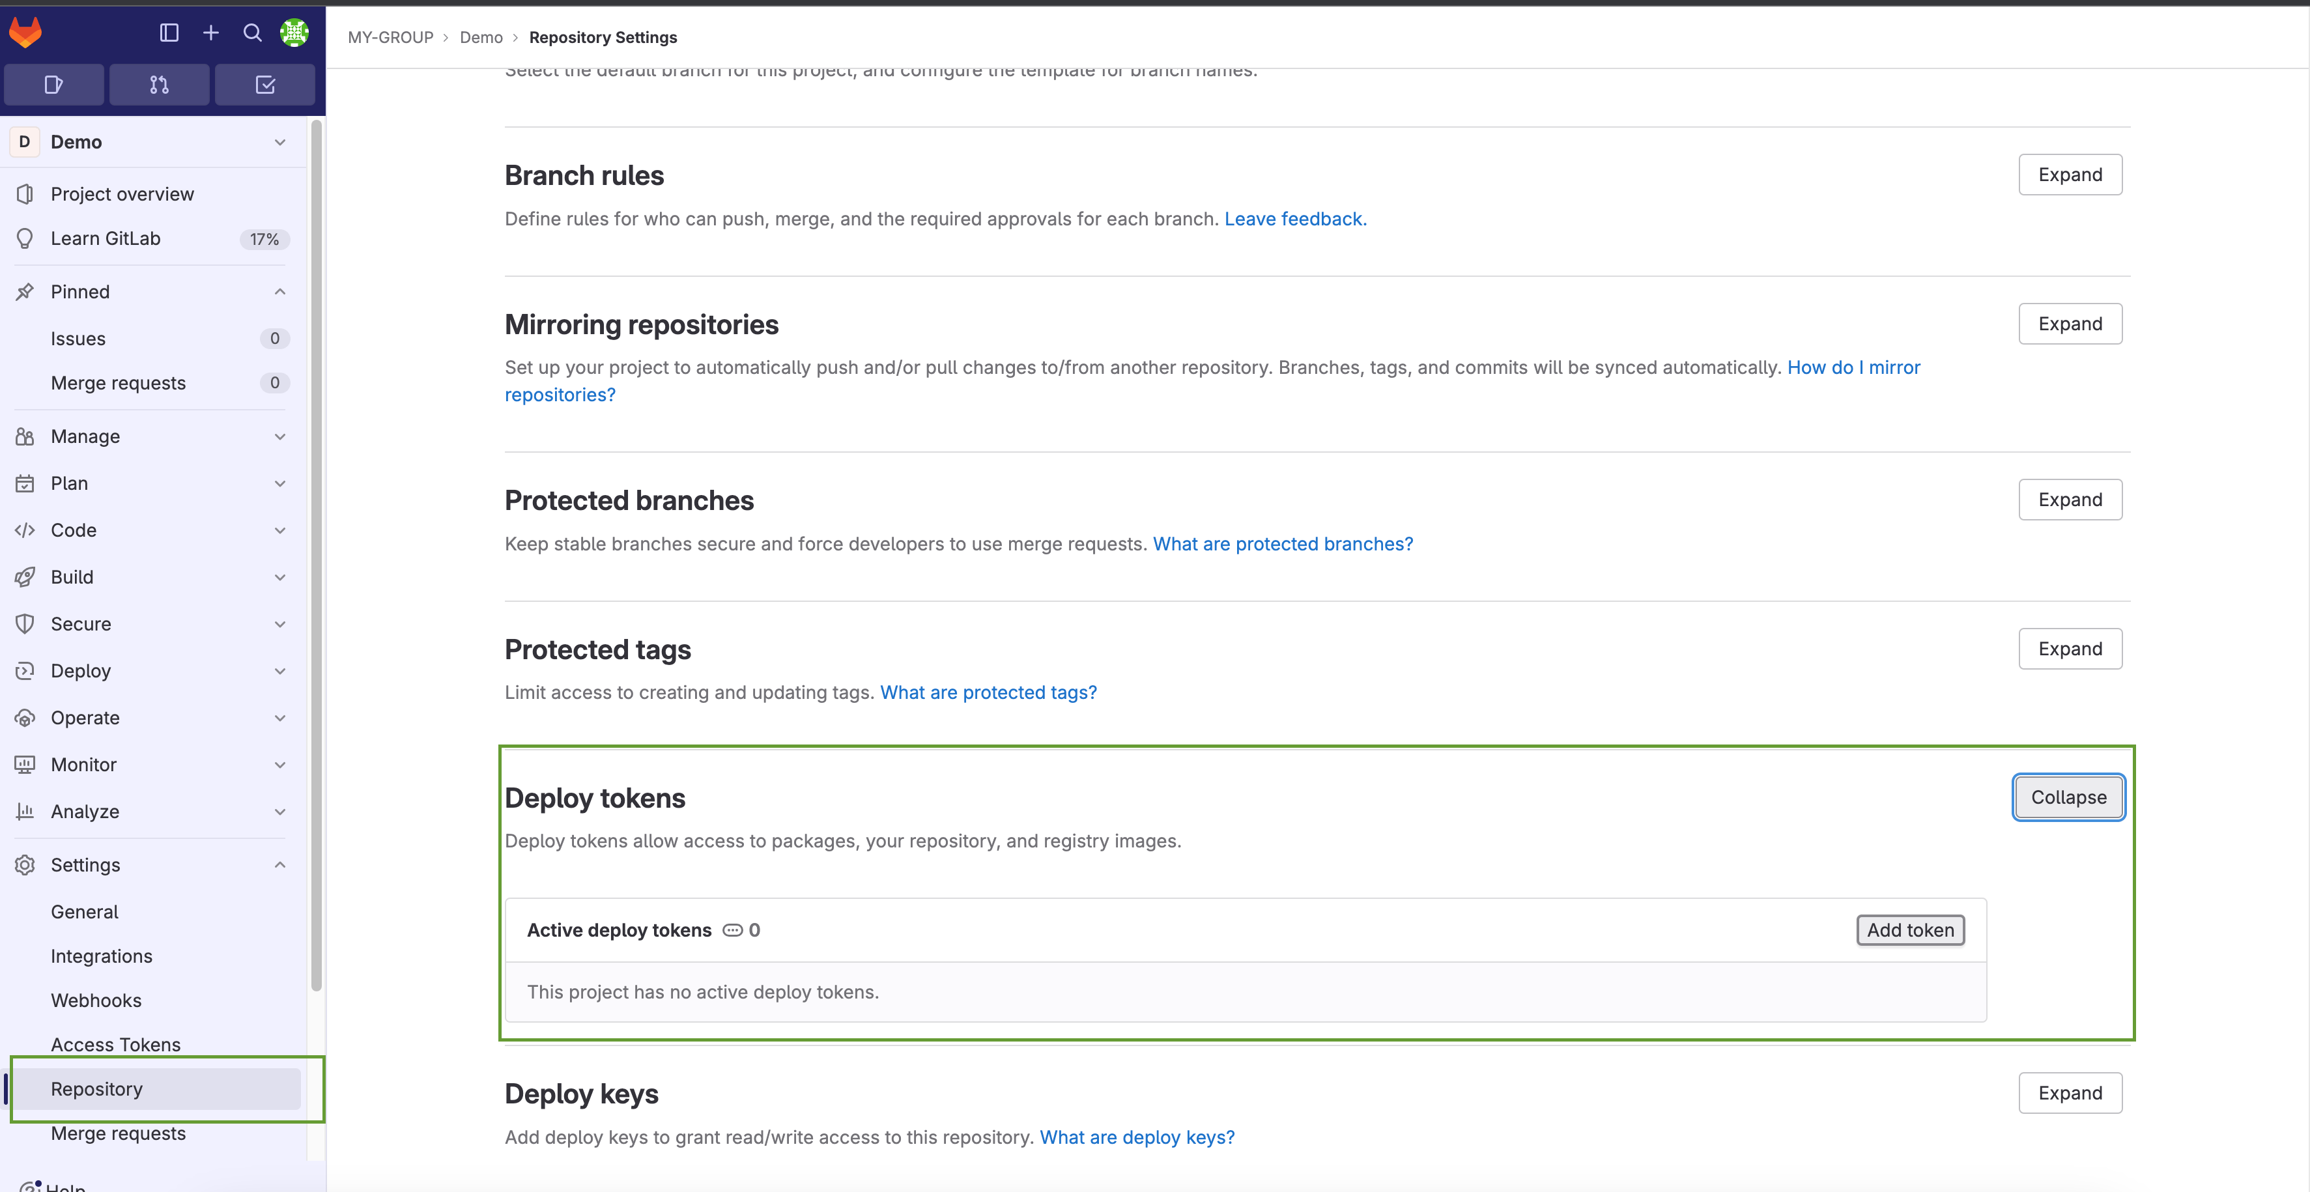2310x1192 pixels.
Task: Select the Webhooks settings item
Action: [96, 1000]
